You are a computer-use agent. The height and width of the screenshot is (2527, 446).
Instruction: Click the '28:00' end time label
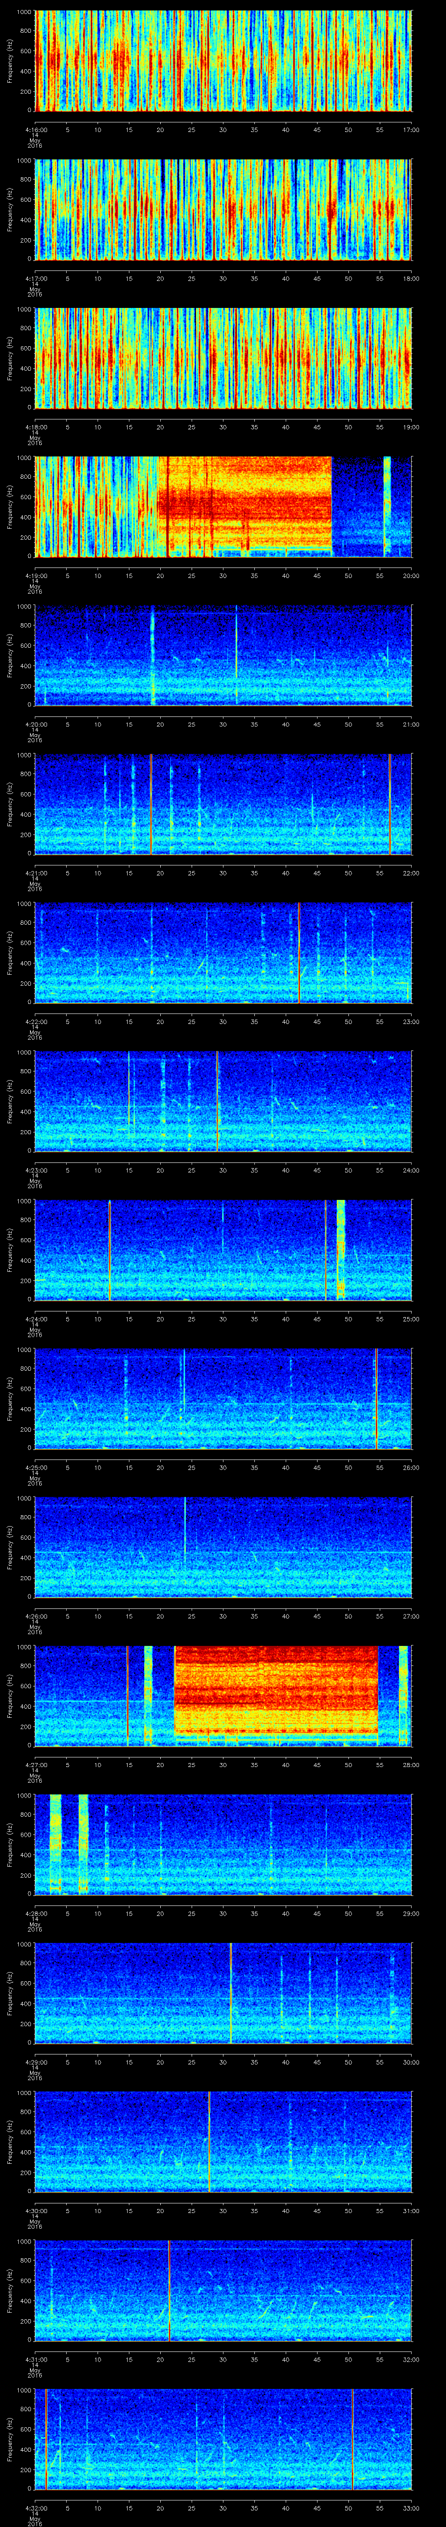click(x=411, y=1765)
